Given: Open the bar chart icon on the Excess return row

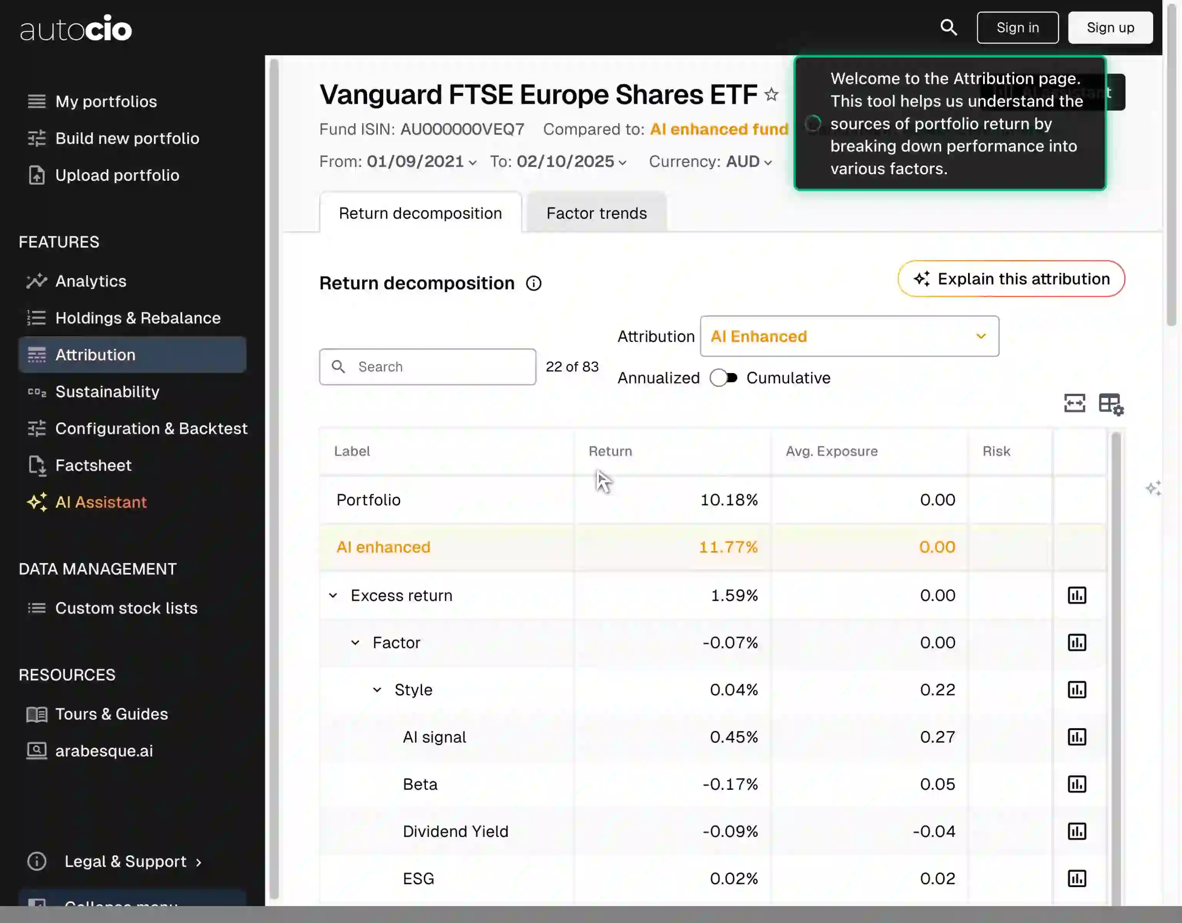Looking at the screenshot, I should 1077,595.
